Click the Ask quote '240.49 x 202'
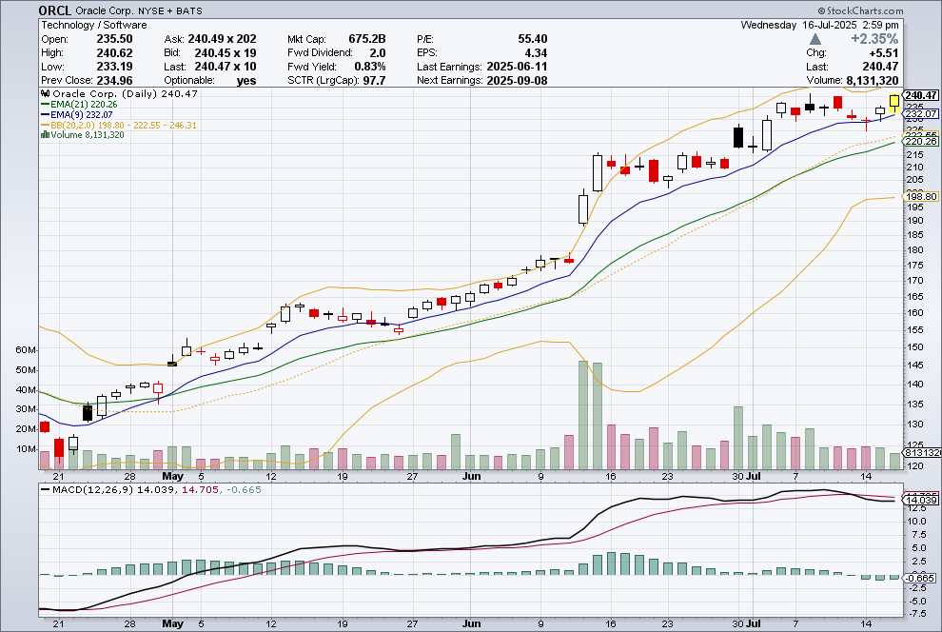942x632 pixels. tap(223, 39)
